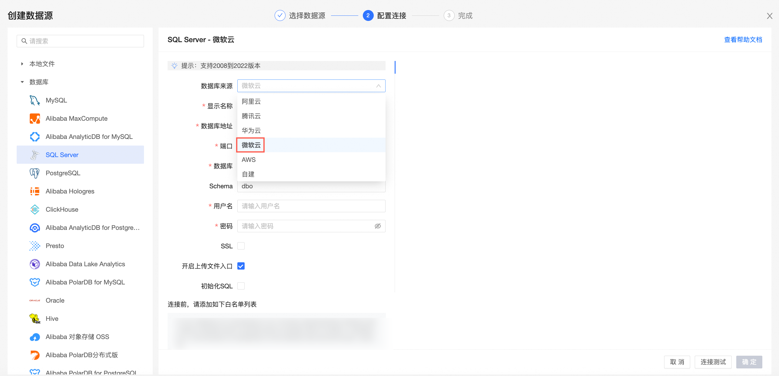Click the Alibaba OSS cloud icon
Viewport: 779px width, 376px height.
35,337
